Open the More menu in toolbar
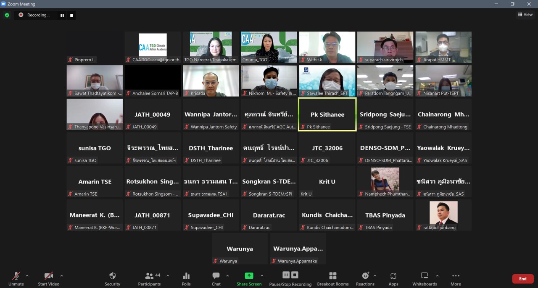 point(456,278)
